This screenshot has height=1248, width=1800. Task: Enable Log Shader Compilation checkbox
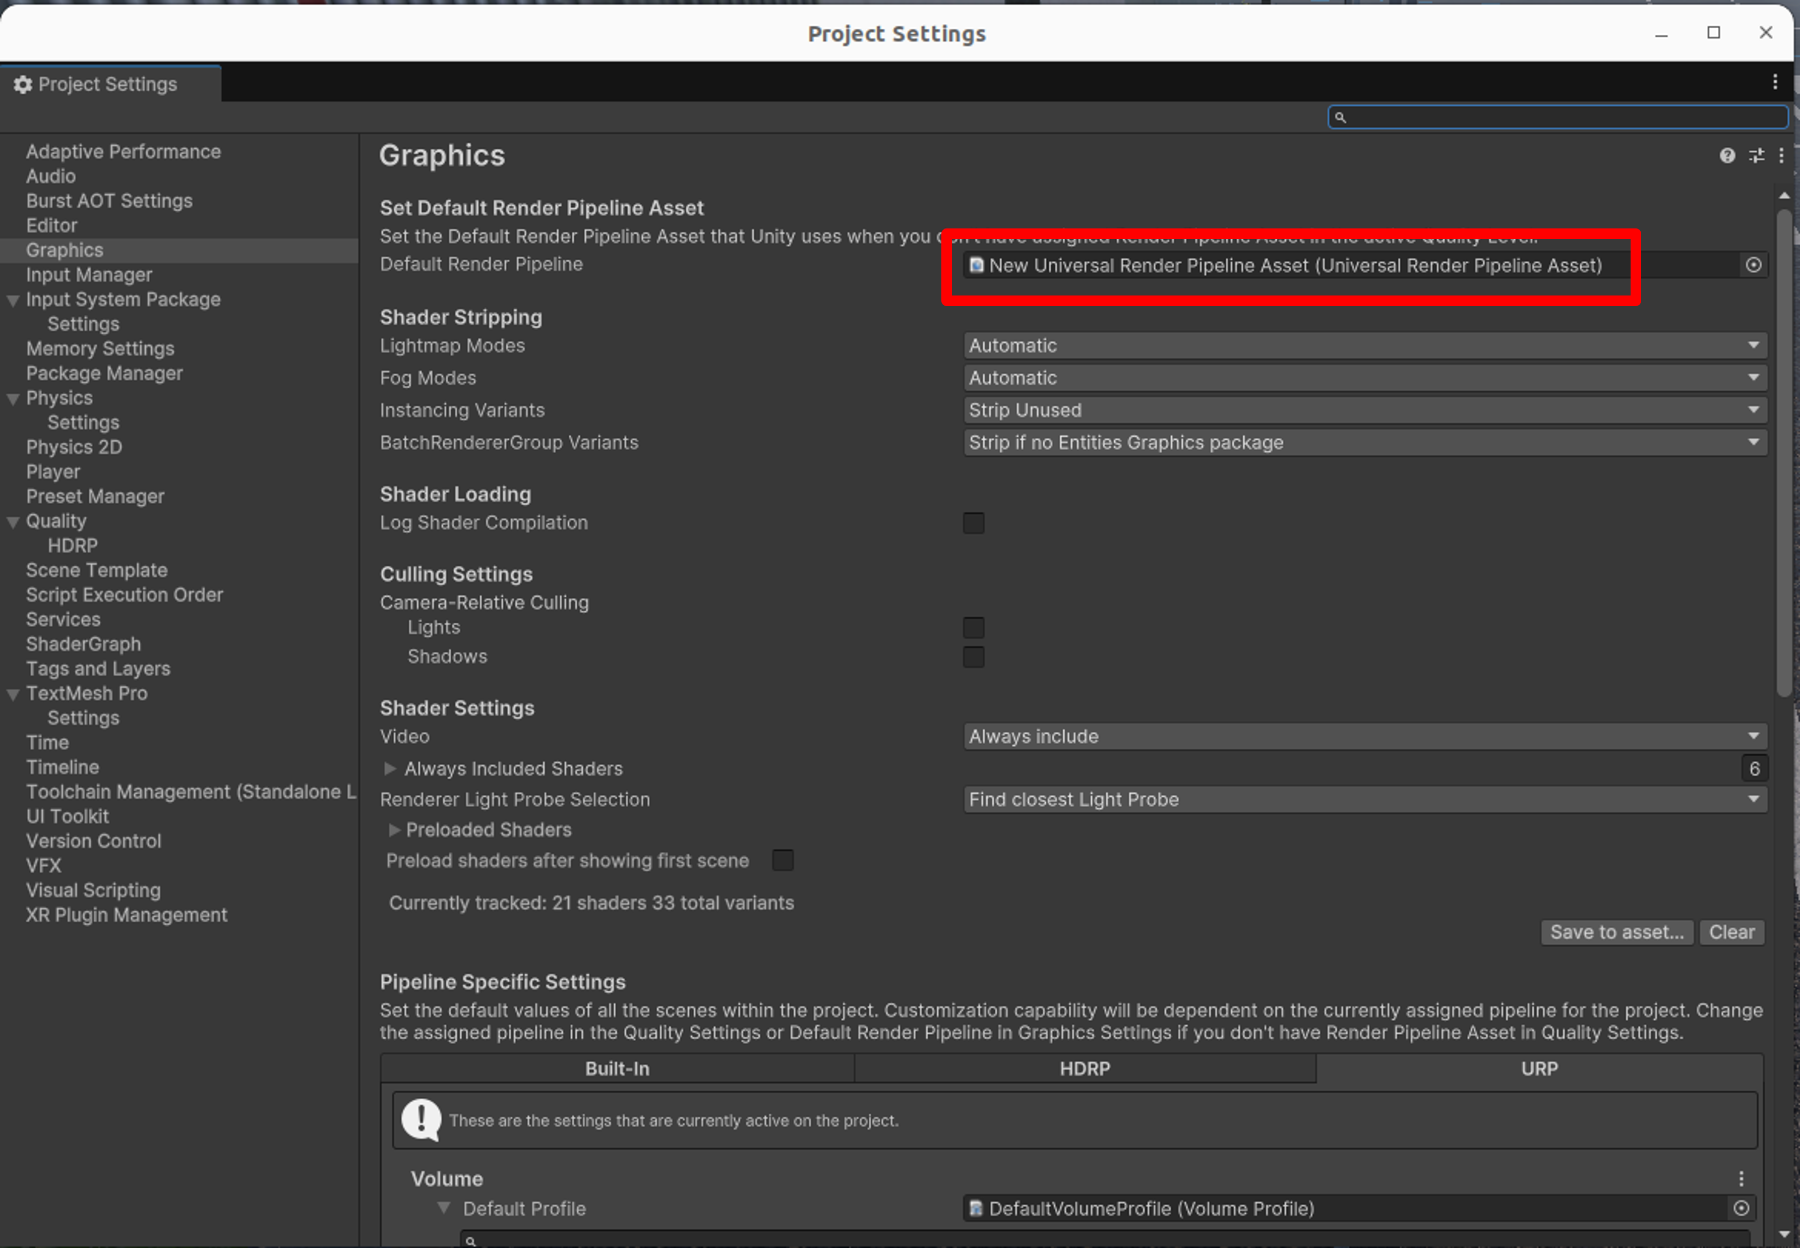(974, 522)
